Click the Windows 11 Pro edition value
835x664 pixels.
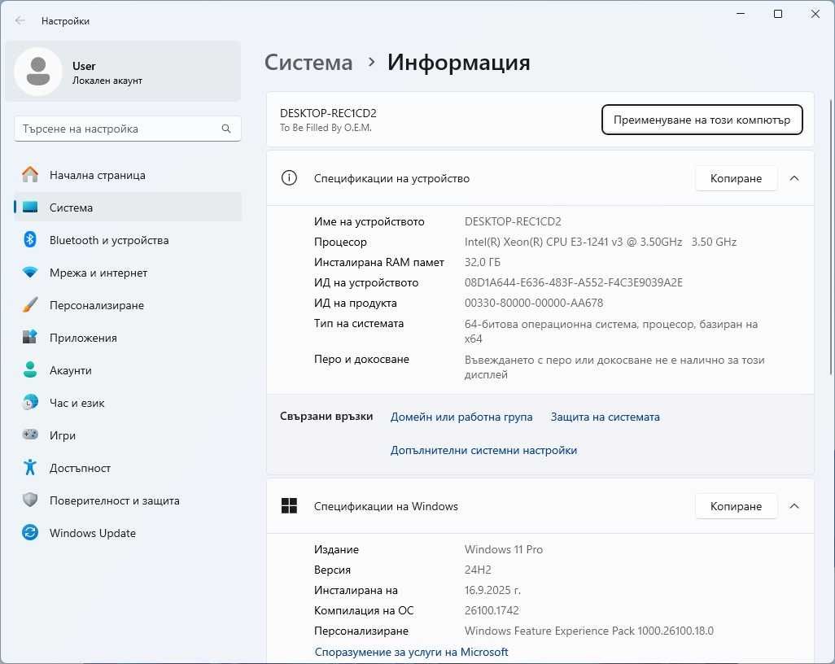coord(503,549)
